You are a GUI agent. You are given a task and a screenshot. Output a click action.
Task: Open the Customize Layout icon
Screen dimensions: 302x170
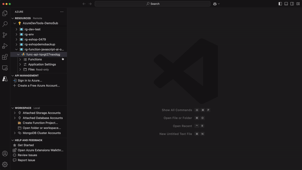[x=298, y=4]
